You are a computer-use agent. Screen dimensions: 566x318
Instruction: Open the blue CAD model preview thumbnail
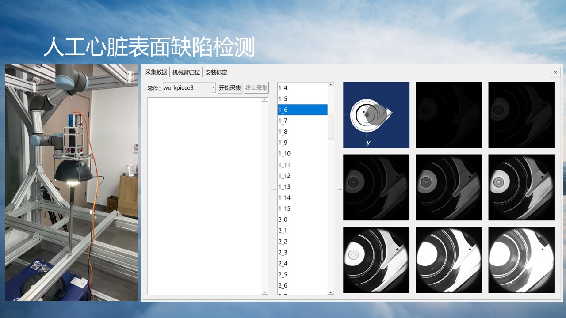point(376,114)
